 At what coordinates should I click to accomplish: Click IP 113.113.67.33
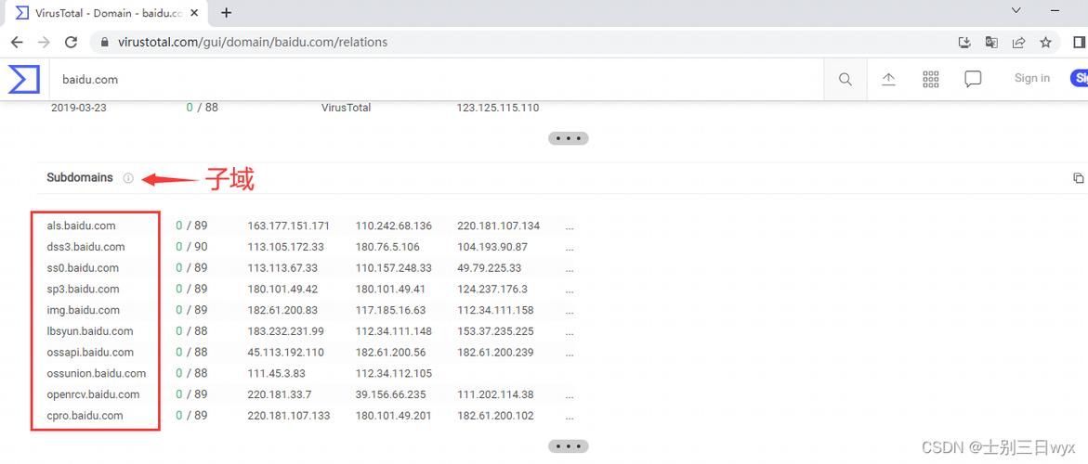coord(282,268)
